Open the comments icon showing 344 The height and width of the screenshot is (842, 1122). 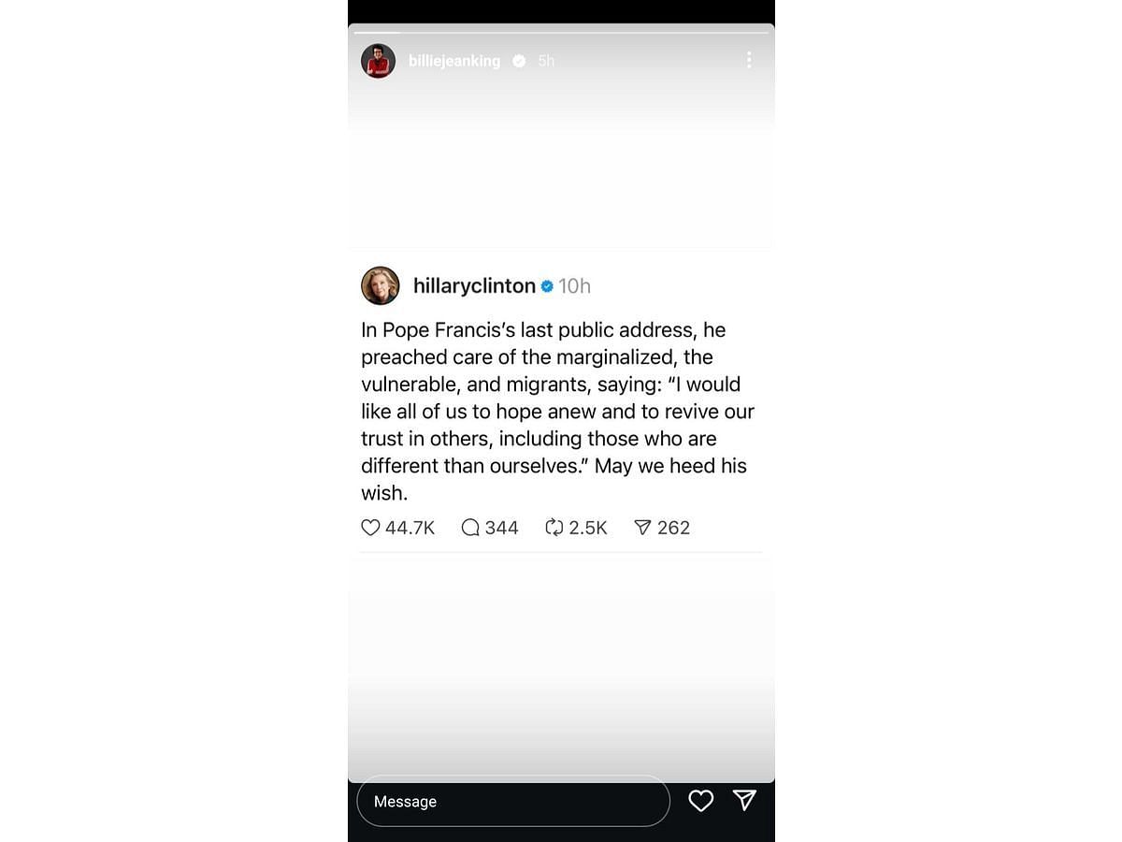(x=470, y=528)
